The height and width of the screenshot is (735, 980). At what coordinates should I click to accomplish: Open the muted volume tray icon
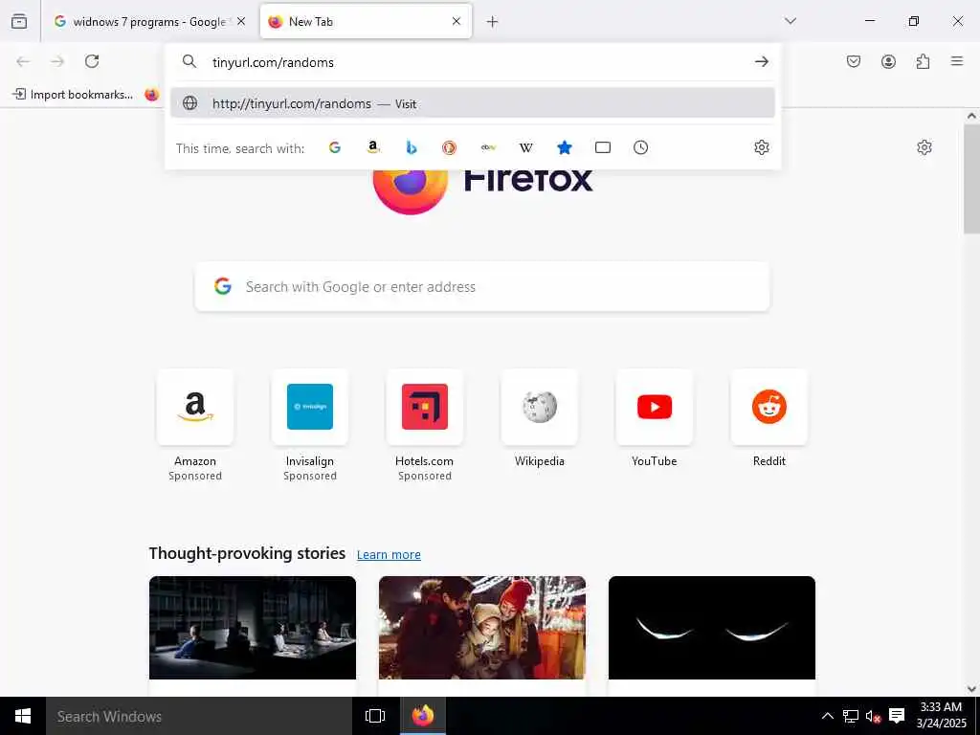[873, 716]
